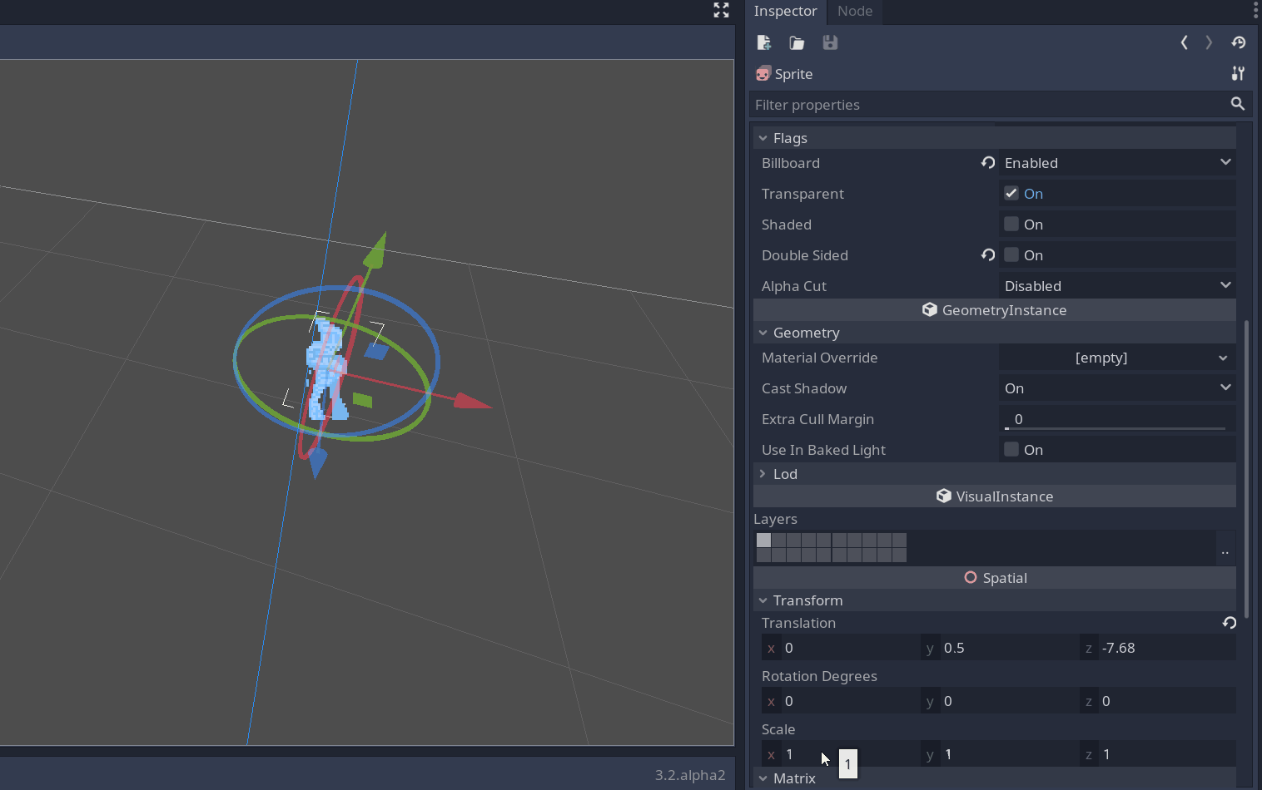The image size is (1262, 790).
Task: Select the Inspector tab
Action: tap(784, 12)
